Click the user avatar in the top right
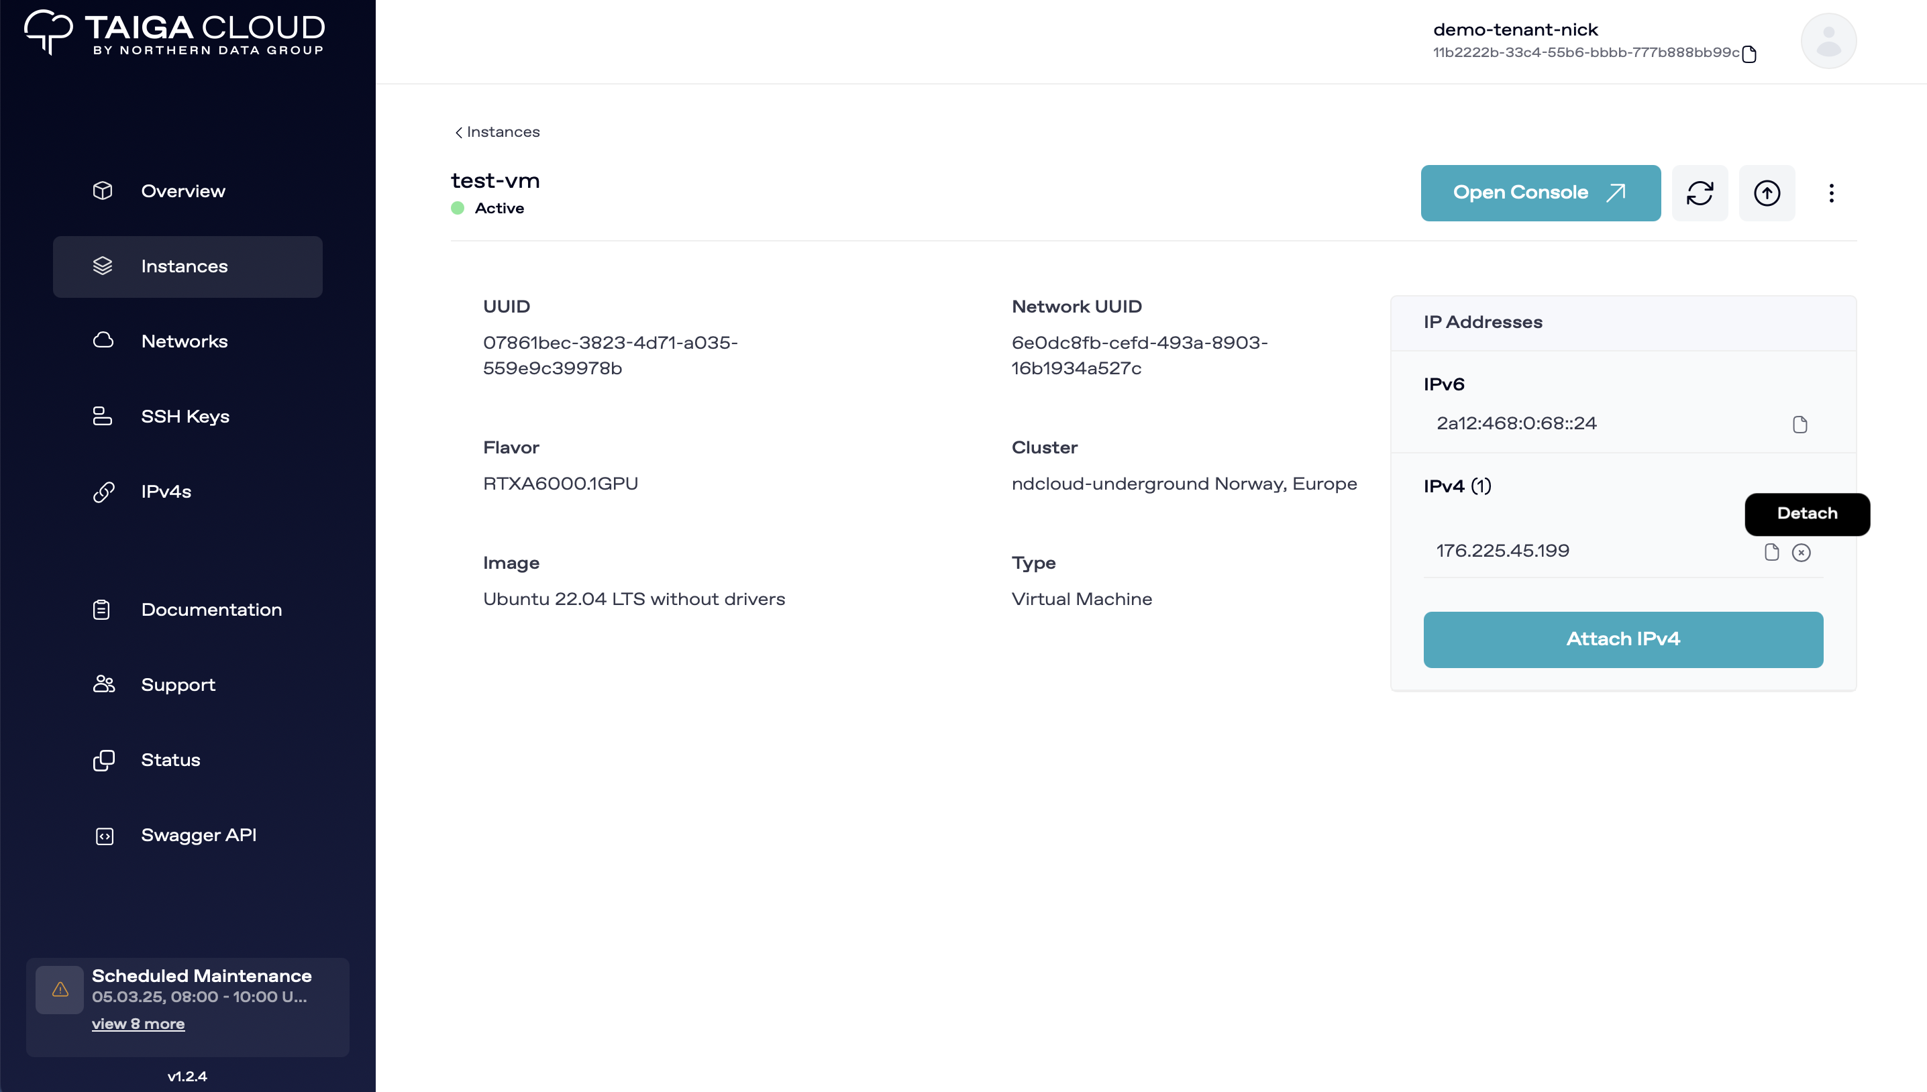Viewport: 1927px width, 1092px height. (x=1828, y=40)
